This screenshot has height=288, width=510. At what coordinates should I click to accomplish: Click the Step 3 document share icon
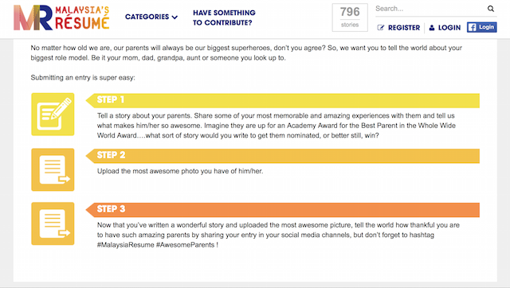[53, 224]
